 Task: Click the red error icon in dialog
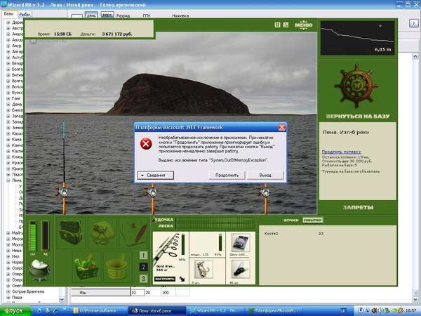click(146, 144)
